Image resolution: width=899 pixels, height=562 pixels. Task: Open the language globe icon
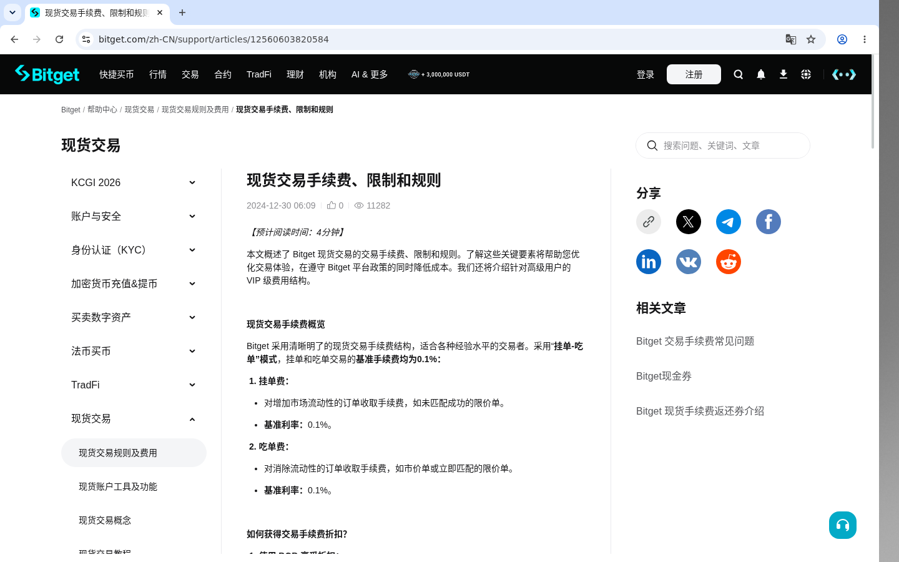[x=806, y=74]
